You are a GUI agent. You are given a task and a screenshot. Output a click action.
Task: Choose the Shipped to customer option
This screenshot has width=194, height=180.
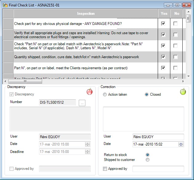point(148,160)
